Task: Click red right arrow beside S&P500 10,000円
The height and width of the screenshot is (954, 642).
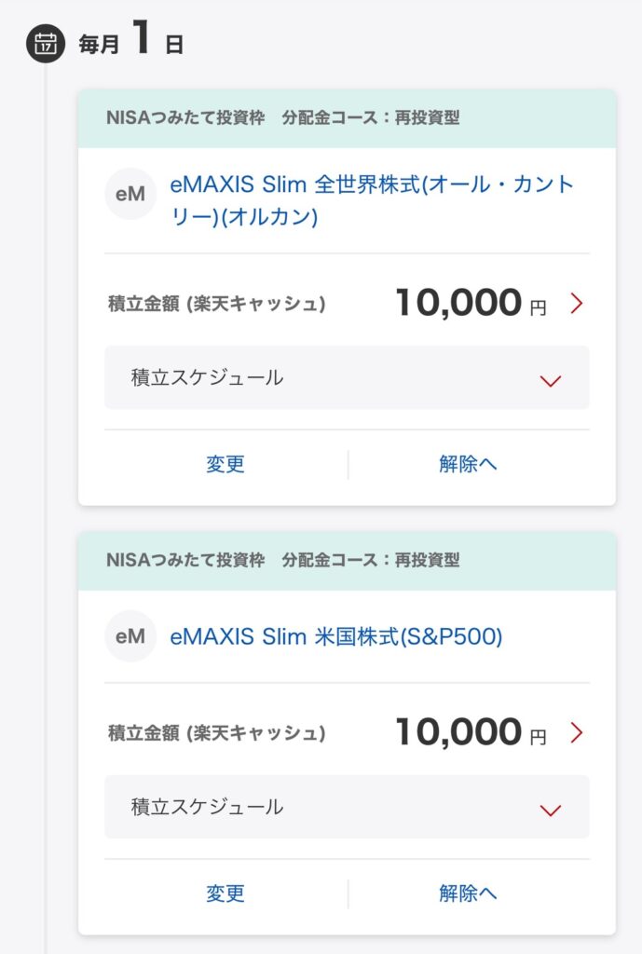Action: coord(576,733)
